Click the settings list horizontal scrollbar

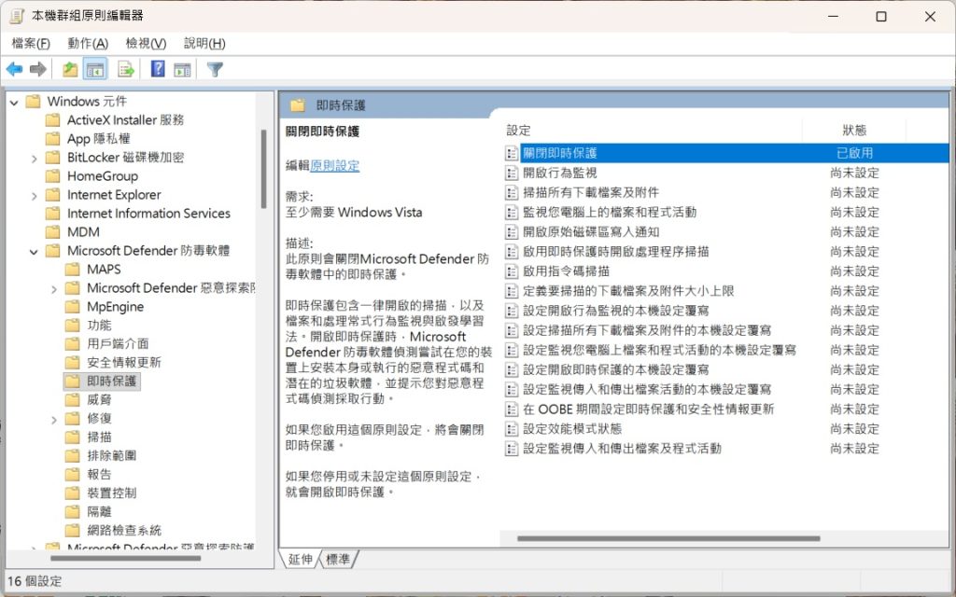coord(668,538)
